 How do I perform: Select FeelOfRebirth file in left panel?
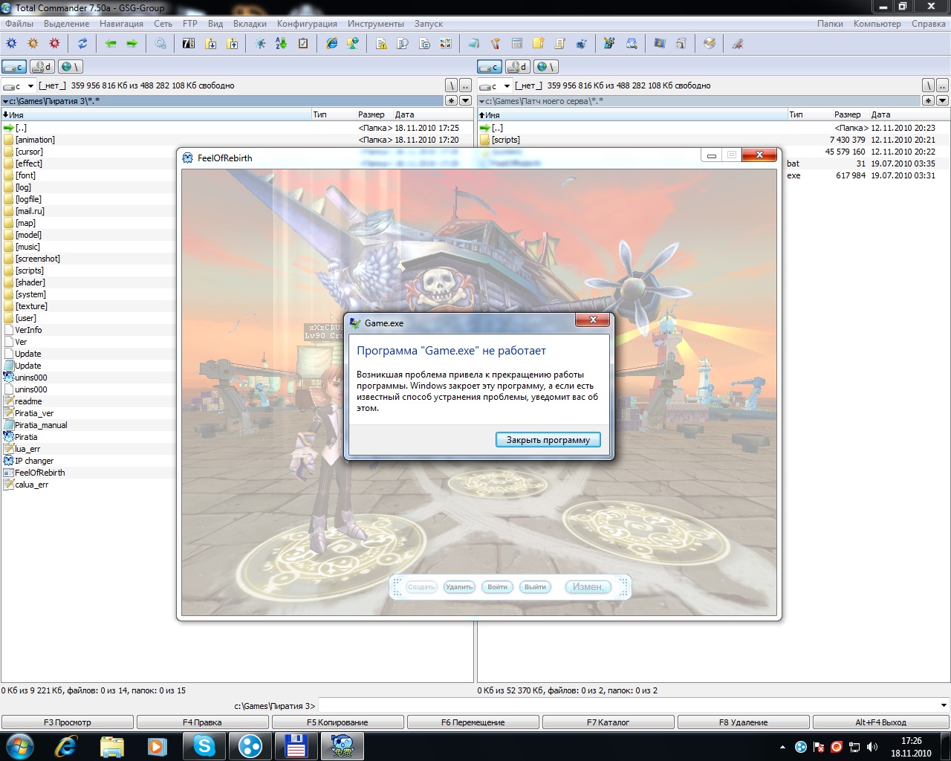coord(40,473)
